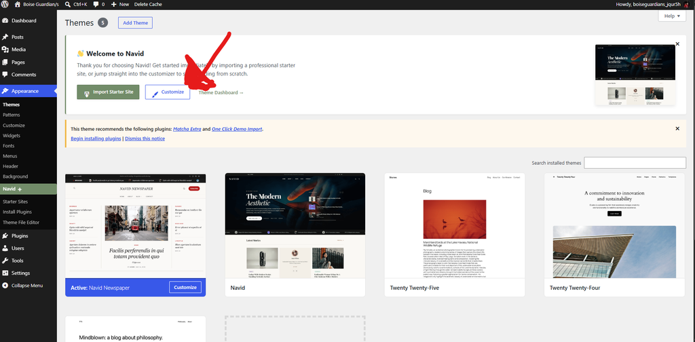Click Begin installing plugins link
This screenshot has width=695, height=342.
pyautogui.click(x=96, y=138)
